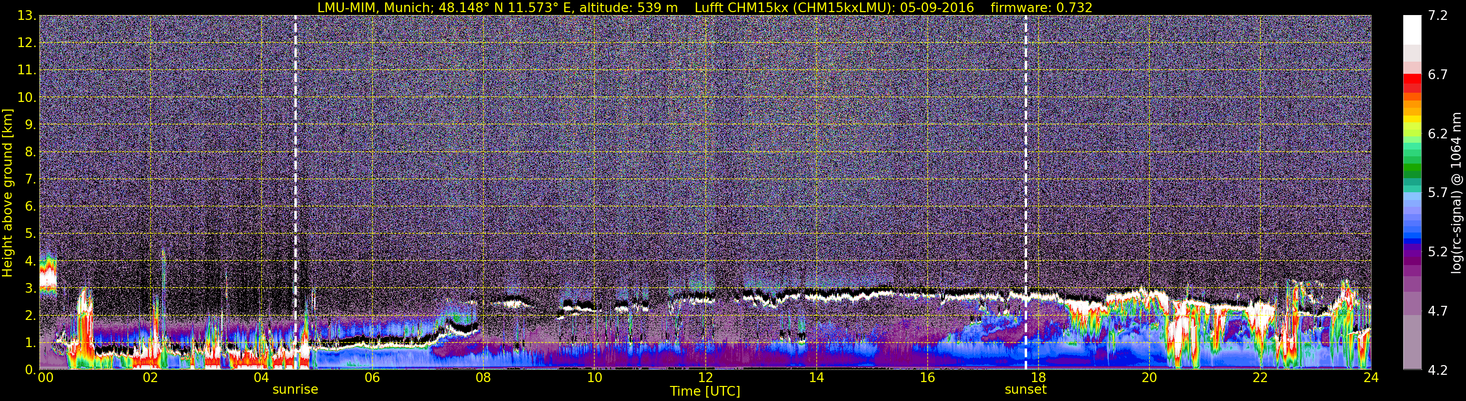Click the colorbar tick label '4.2'
The image size is (1466, 401).
tap(1438, 370)
